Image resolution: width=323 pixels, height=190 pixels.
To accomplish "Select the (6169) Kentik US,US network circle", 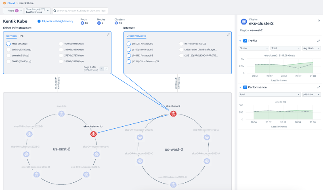I will coord(129,50).
